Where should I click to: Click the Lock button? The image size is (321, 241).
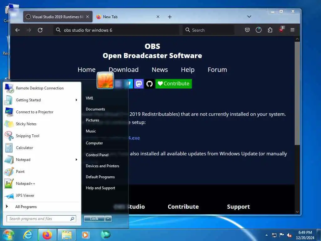[94, 219]
